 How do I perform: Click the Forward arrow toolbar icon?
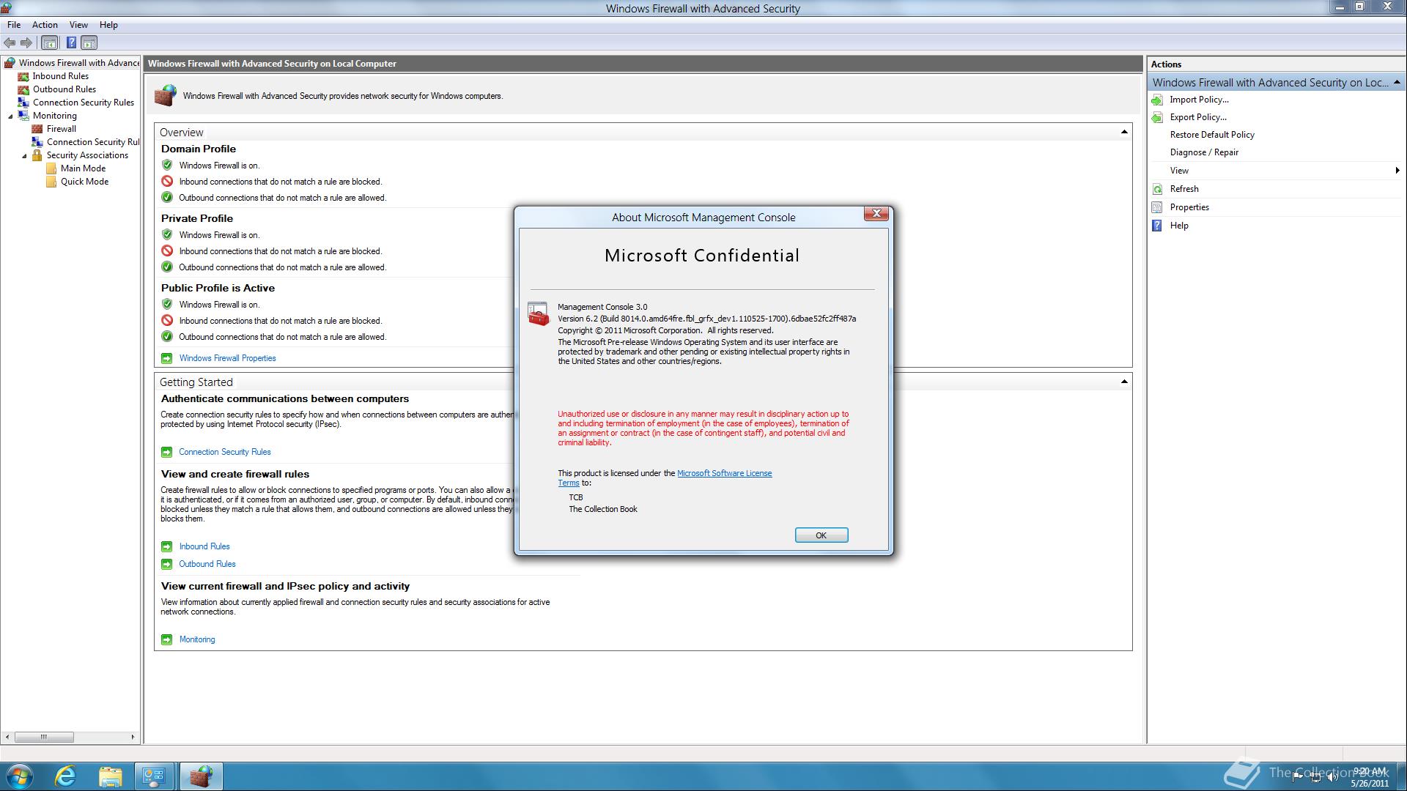point(26,43)
